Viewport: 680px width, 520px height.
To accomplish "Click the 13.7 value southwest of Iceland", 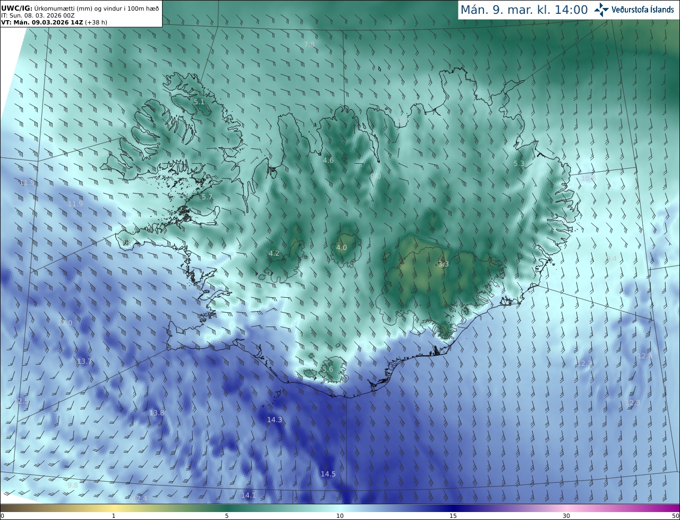I will (x=84, y=361).
